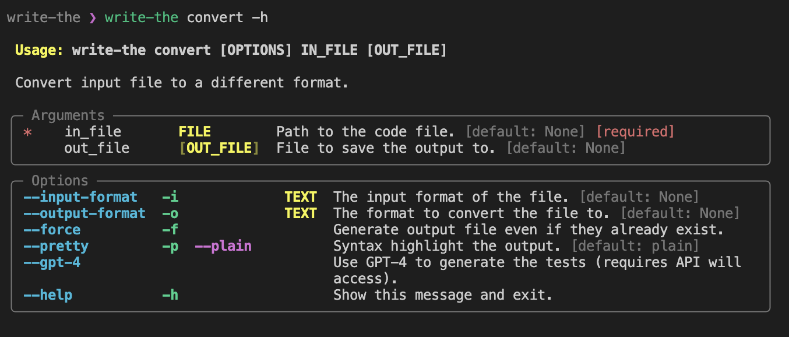This screenshot has height=337, width=789.
Task: Click the "Options" section heading
Action: (60, 181)
